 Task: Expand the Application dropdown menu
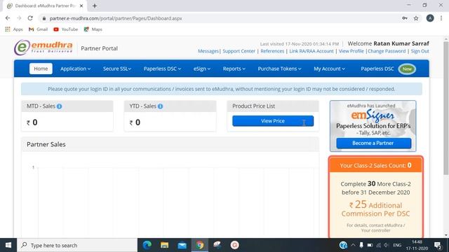tap(75, 69)
